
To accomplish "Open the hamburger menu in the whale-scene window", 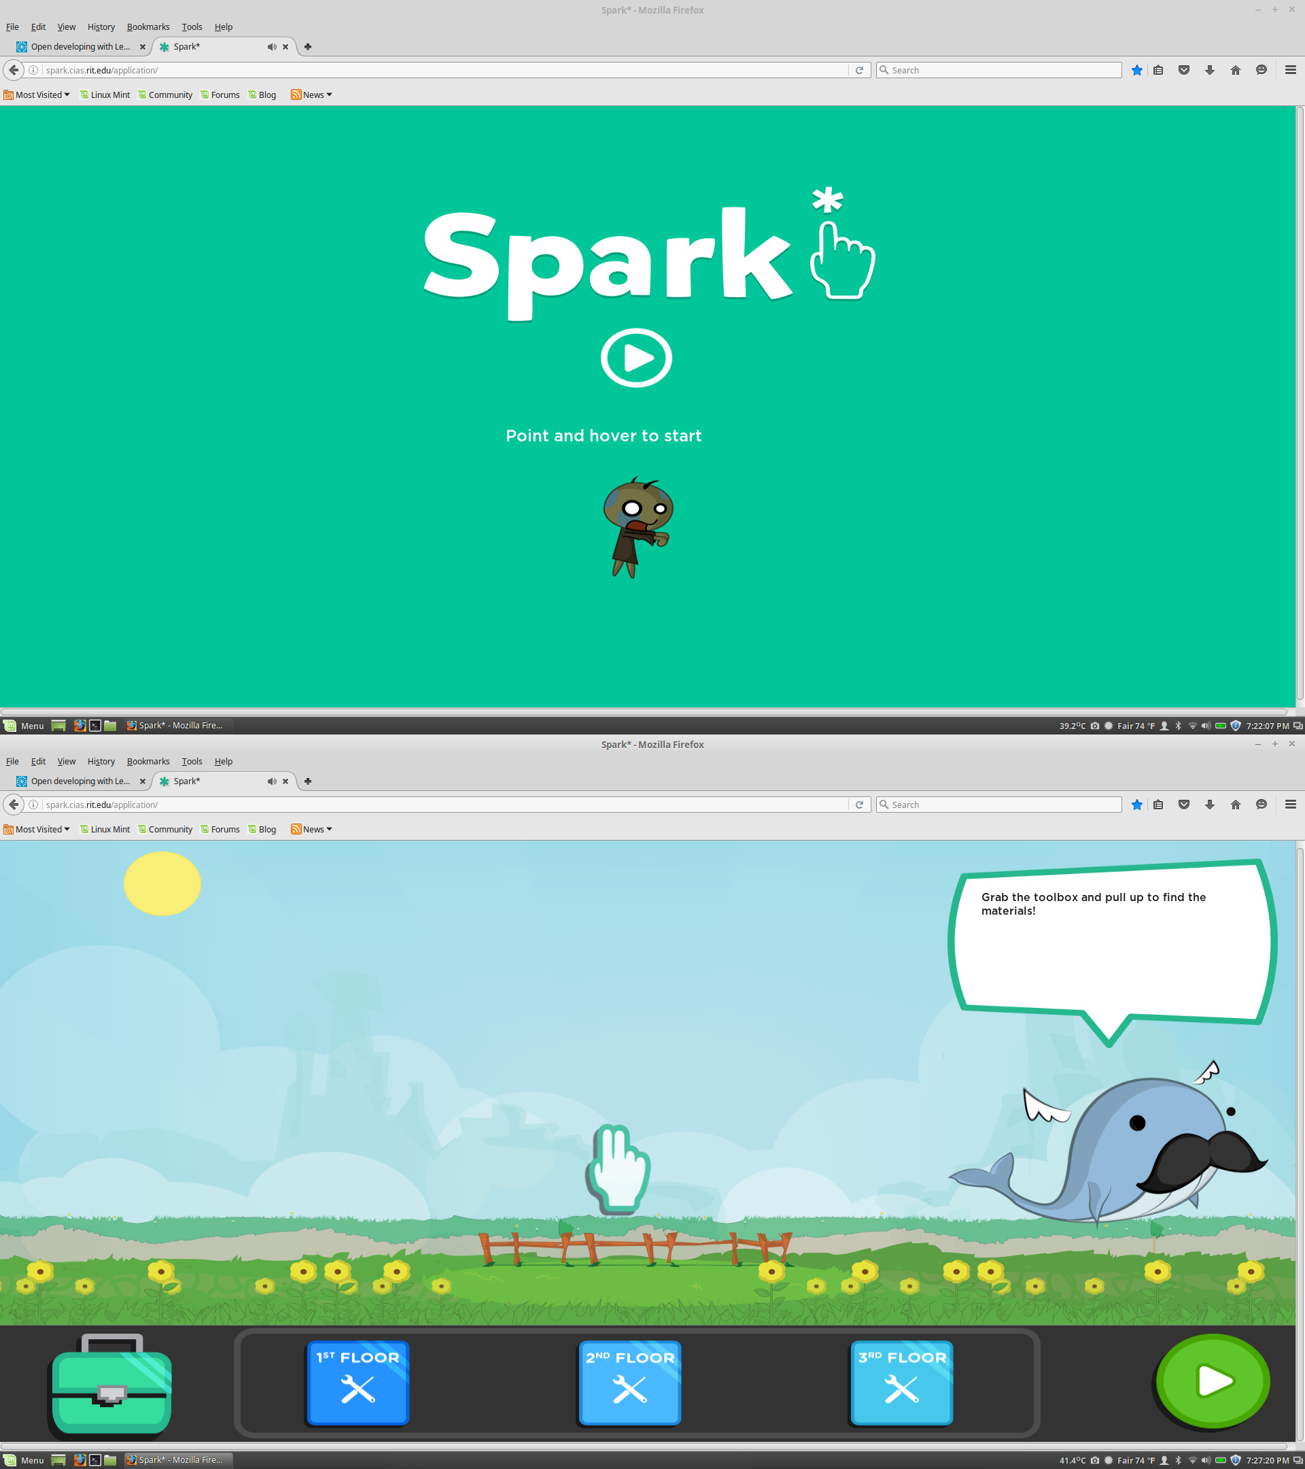I will click(x=1291, y=805).
